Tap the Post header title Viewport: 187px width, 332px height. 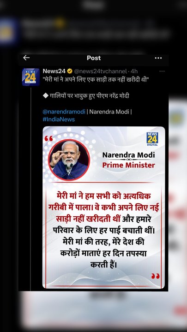(x=94, y=58)
